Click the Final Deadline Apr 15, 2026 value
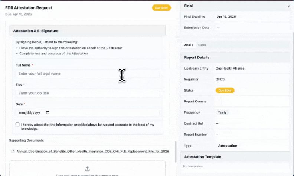 point(226,17)
